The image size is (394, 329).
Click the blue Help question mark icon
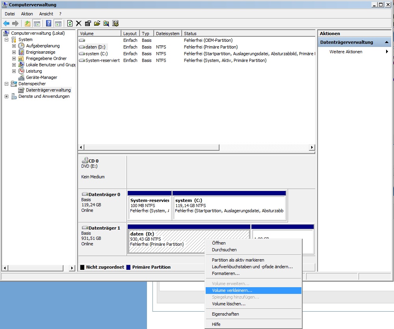coord(49,24)
